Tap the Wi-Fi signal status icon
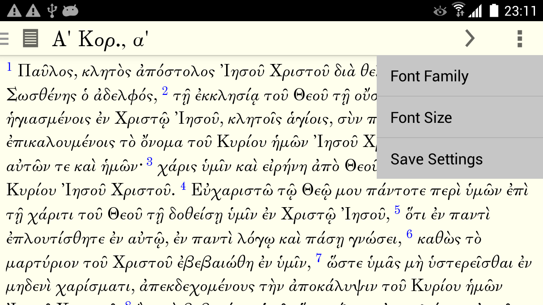The height and width of the screenshot is (305, 543). click(459, 10)
